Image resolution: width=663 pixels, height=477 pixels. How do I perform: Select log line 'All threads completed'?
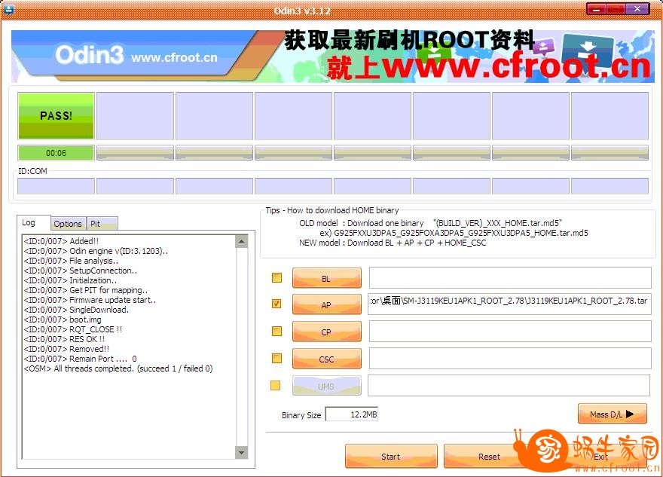pyautogui.click(x=118, y=368)
